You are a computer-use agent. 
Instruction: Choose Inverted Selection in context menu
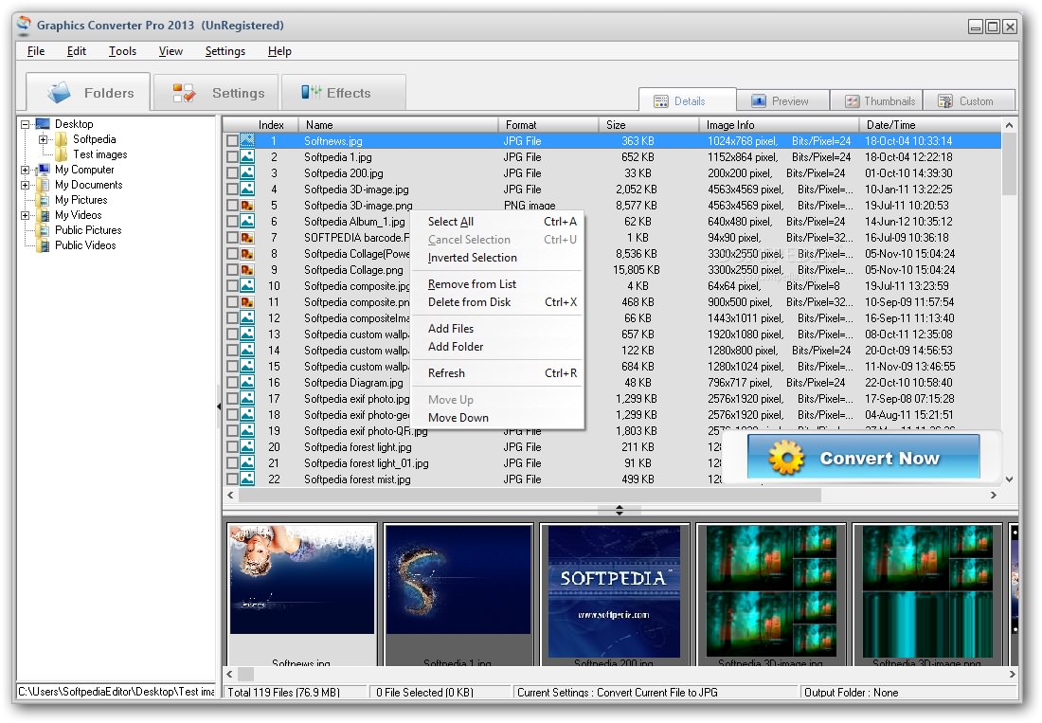pos(497,257)
